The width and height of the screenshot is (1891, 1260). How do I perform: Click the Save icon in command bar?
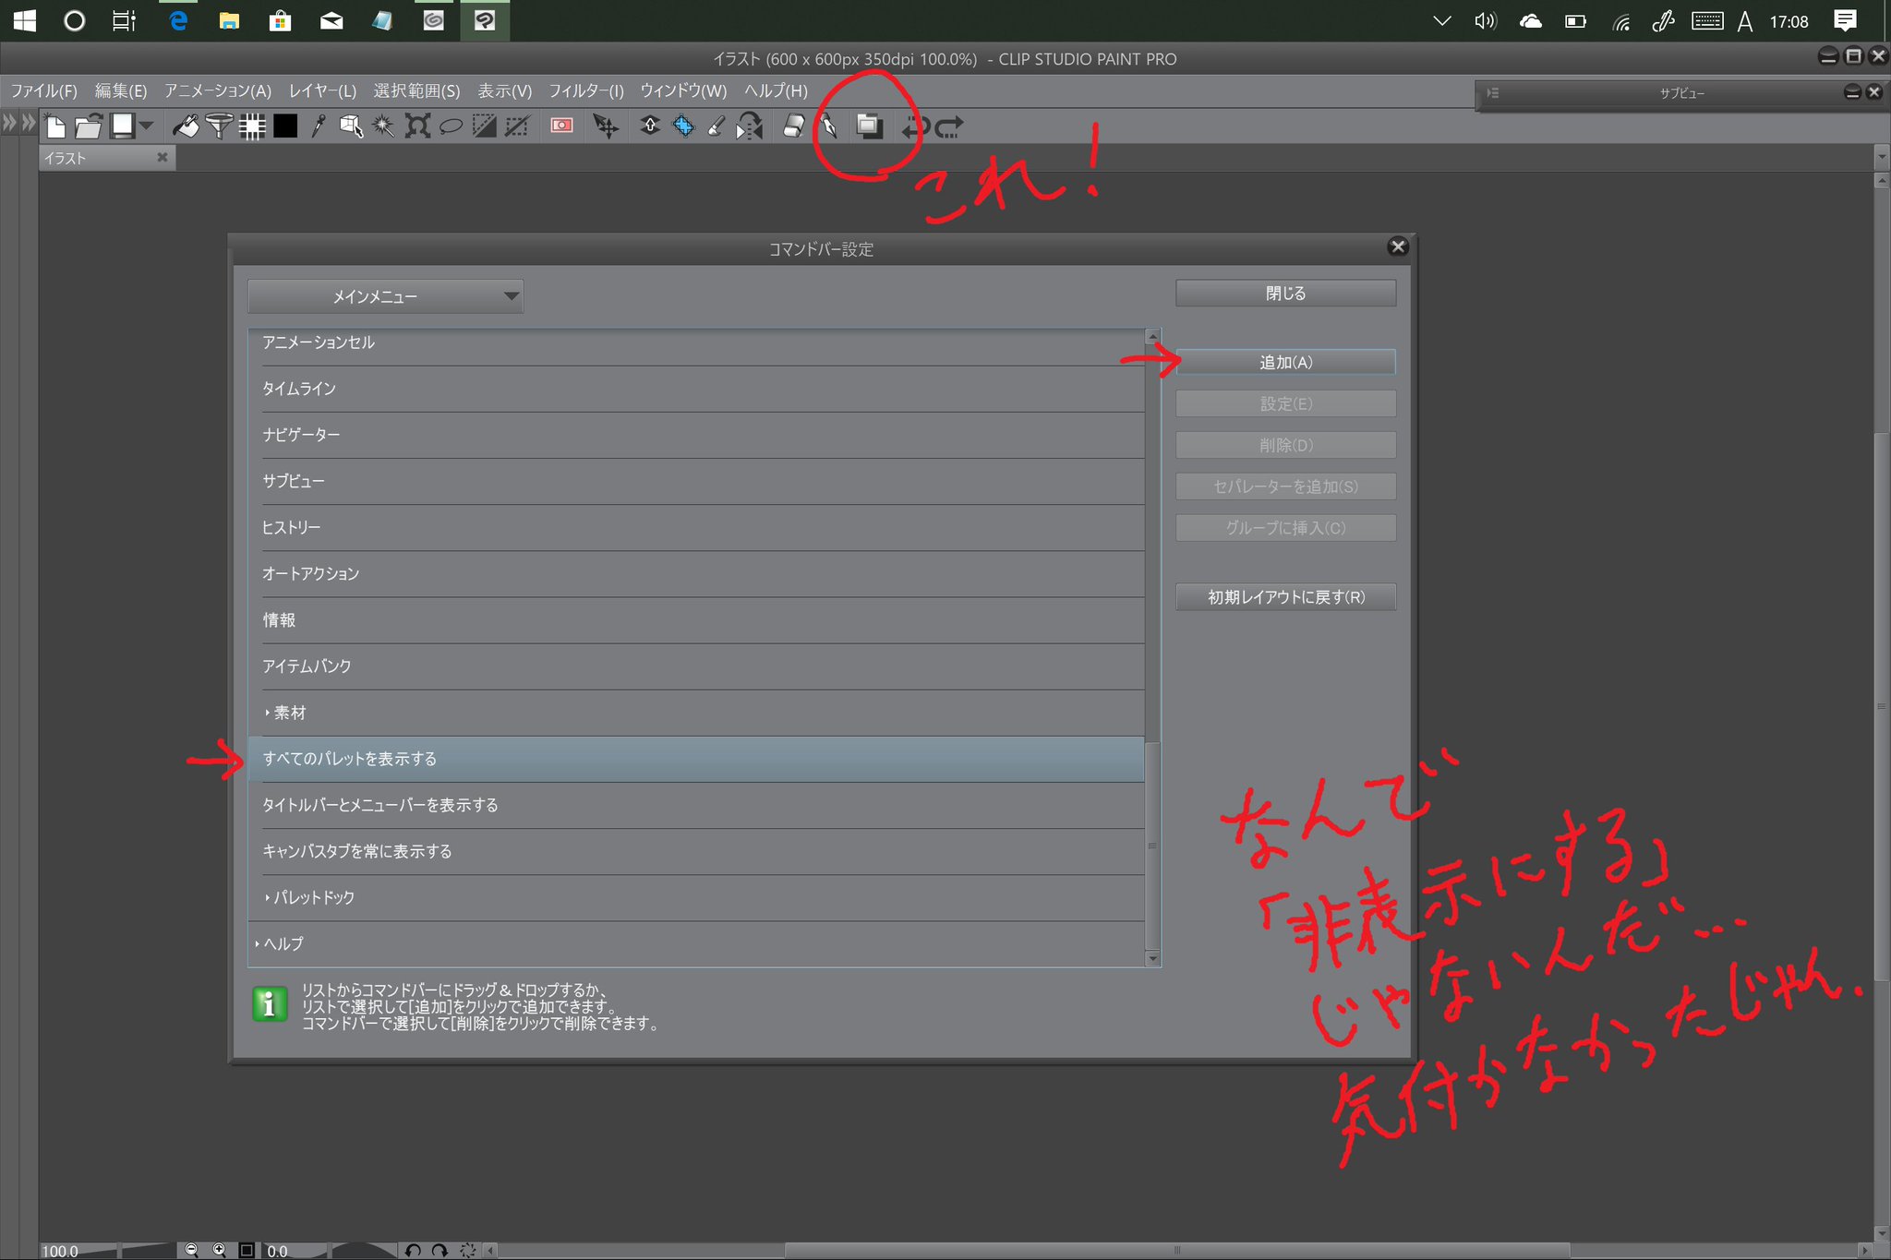(121, 126)
